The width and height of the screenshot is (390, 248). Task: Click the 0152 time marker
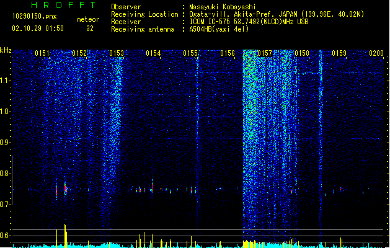coord(79,53)
